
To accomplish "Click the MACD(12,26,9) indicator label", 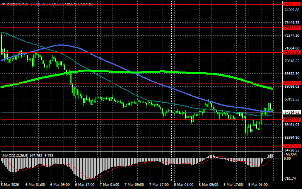I will 15,155.
